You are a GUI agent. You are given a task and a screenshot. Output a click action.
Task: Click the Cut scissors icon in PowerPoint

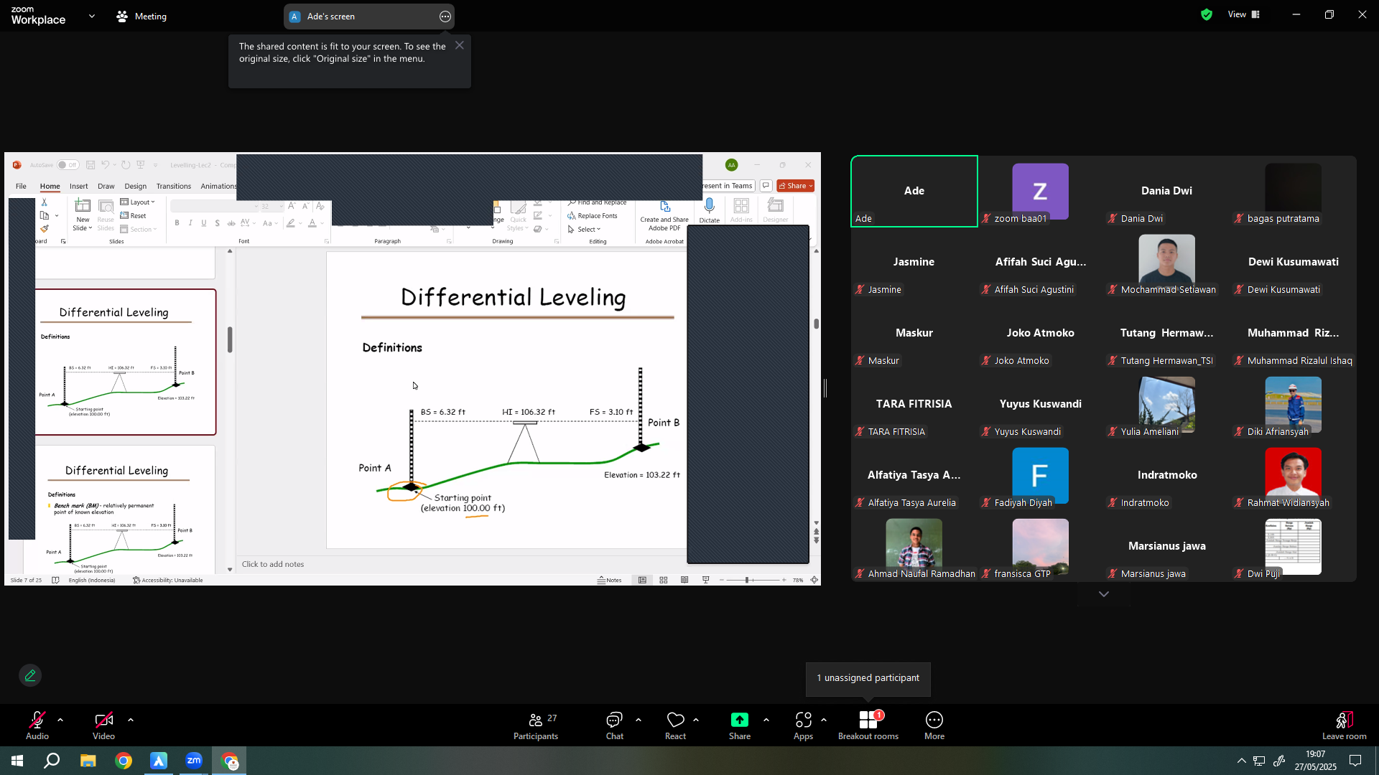point(44,202)
